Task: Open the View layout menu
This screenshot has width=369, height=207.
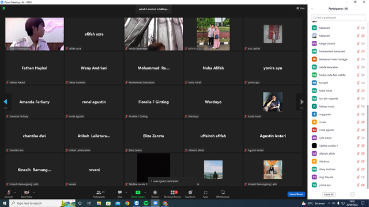Action: coord(300,8)
